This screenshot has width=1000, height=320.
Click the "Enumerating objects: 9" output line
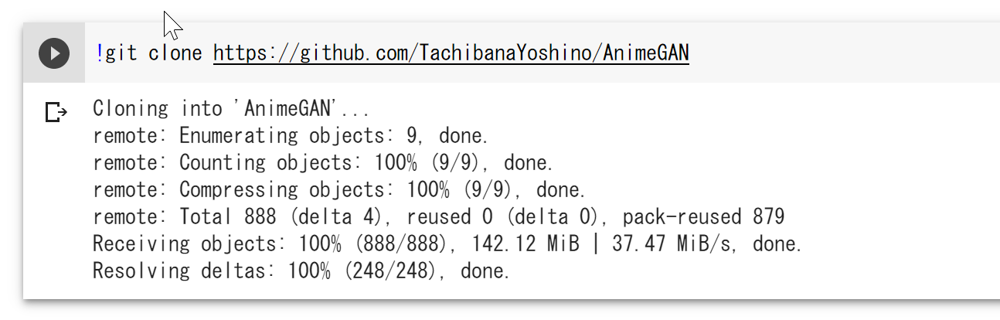[x=290, y=135]
